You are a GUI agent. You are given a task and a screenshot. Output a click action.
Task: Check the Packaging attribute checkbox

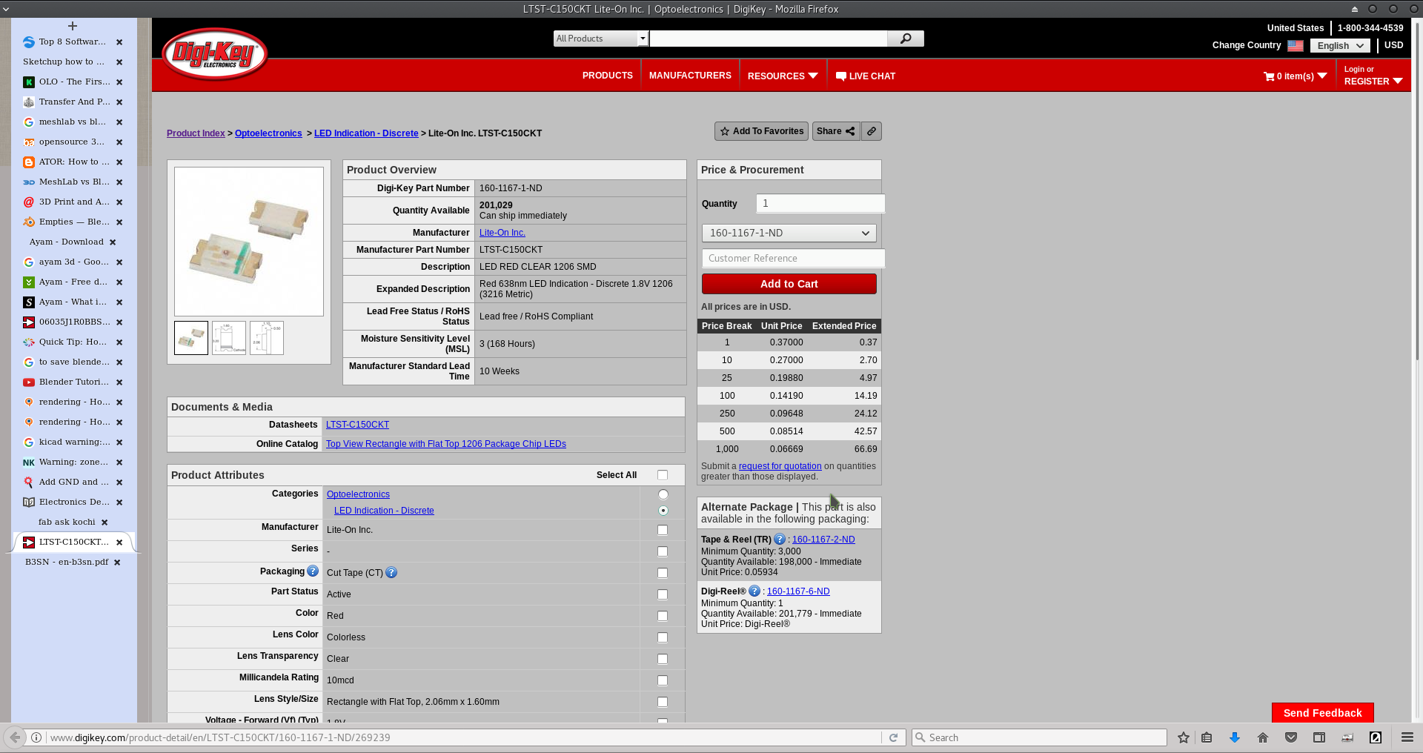click(x=663, y=573)
